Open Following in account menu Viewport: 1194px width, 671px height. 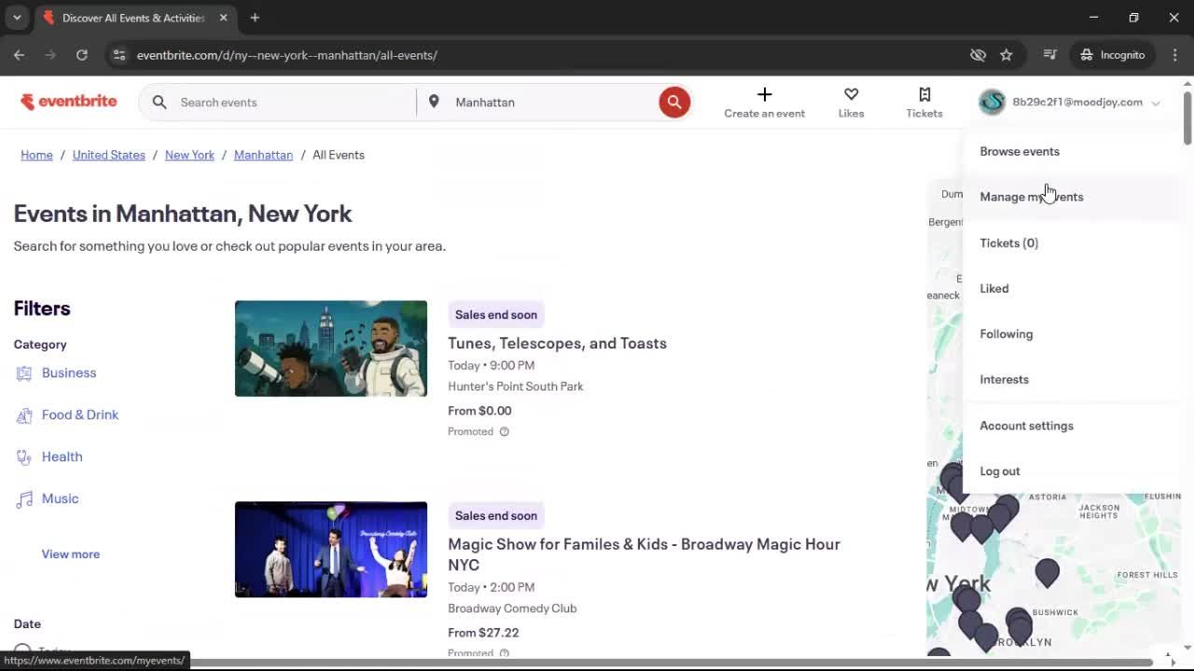[1007, 334]
